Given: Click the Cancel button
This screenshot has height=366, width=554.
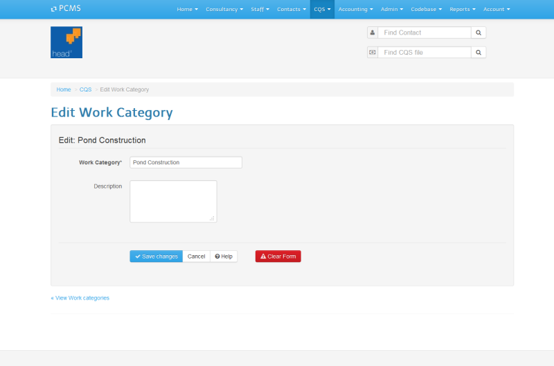Looking at the screenshot, I should (x=196, y=256).
